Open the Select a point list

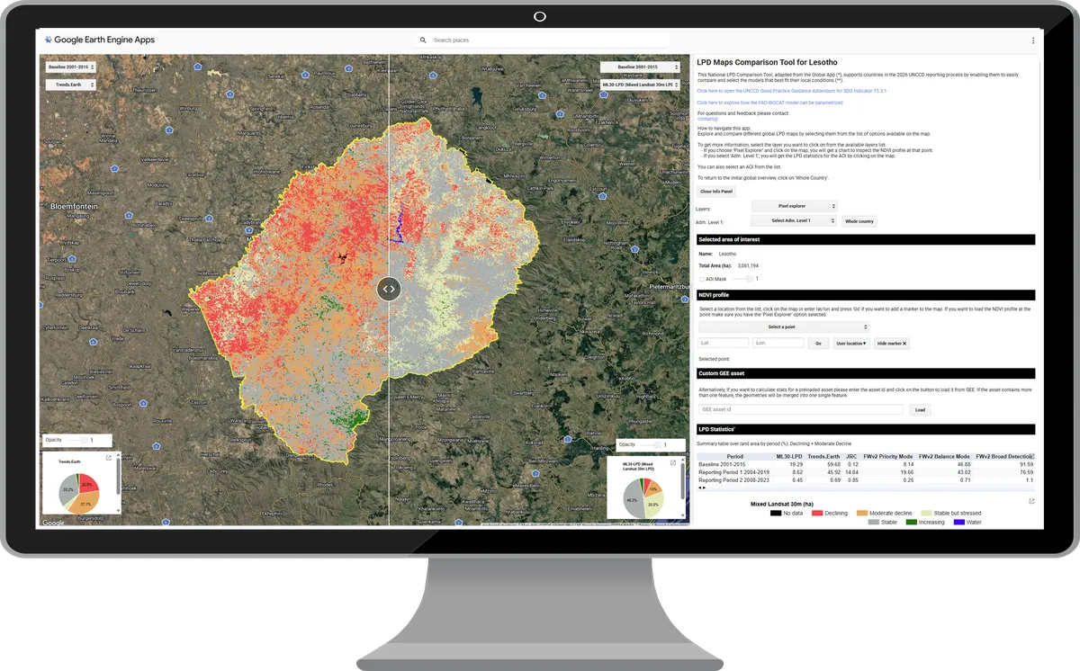pyautogui.click(x=784, y=327)
